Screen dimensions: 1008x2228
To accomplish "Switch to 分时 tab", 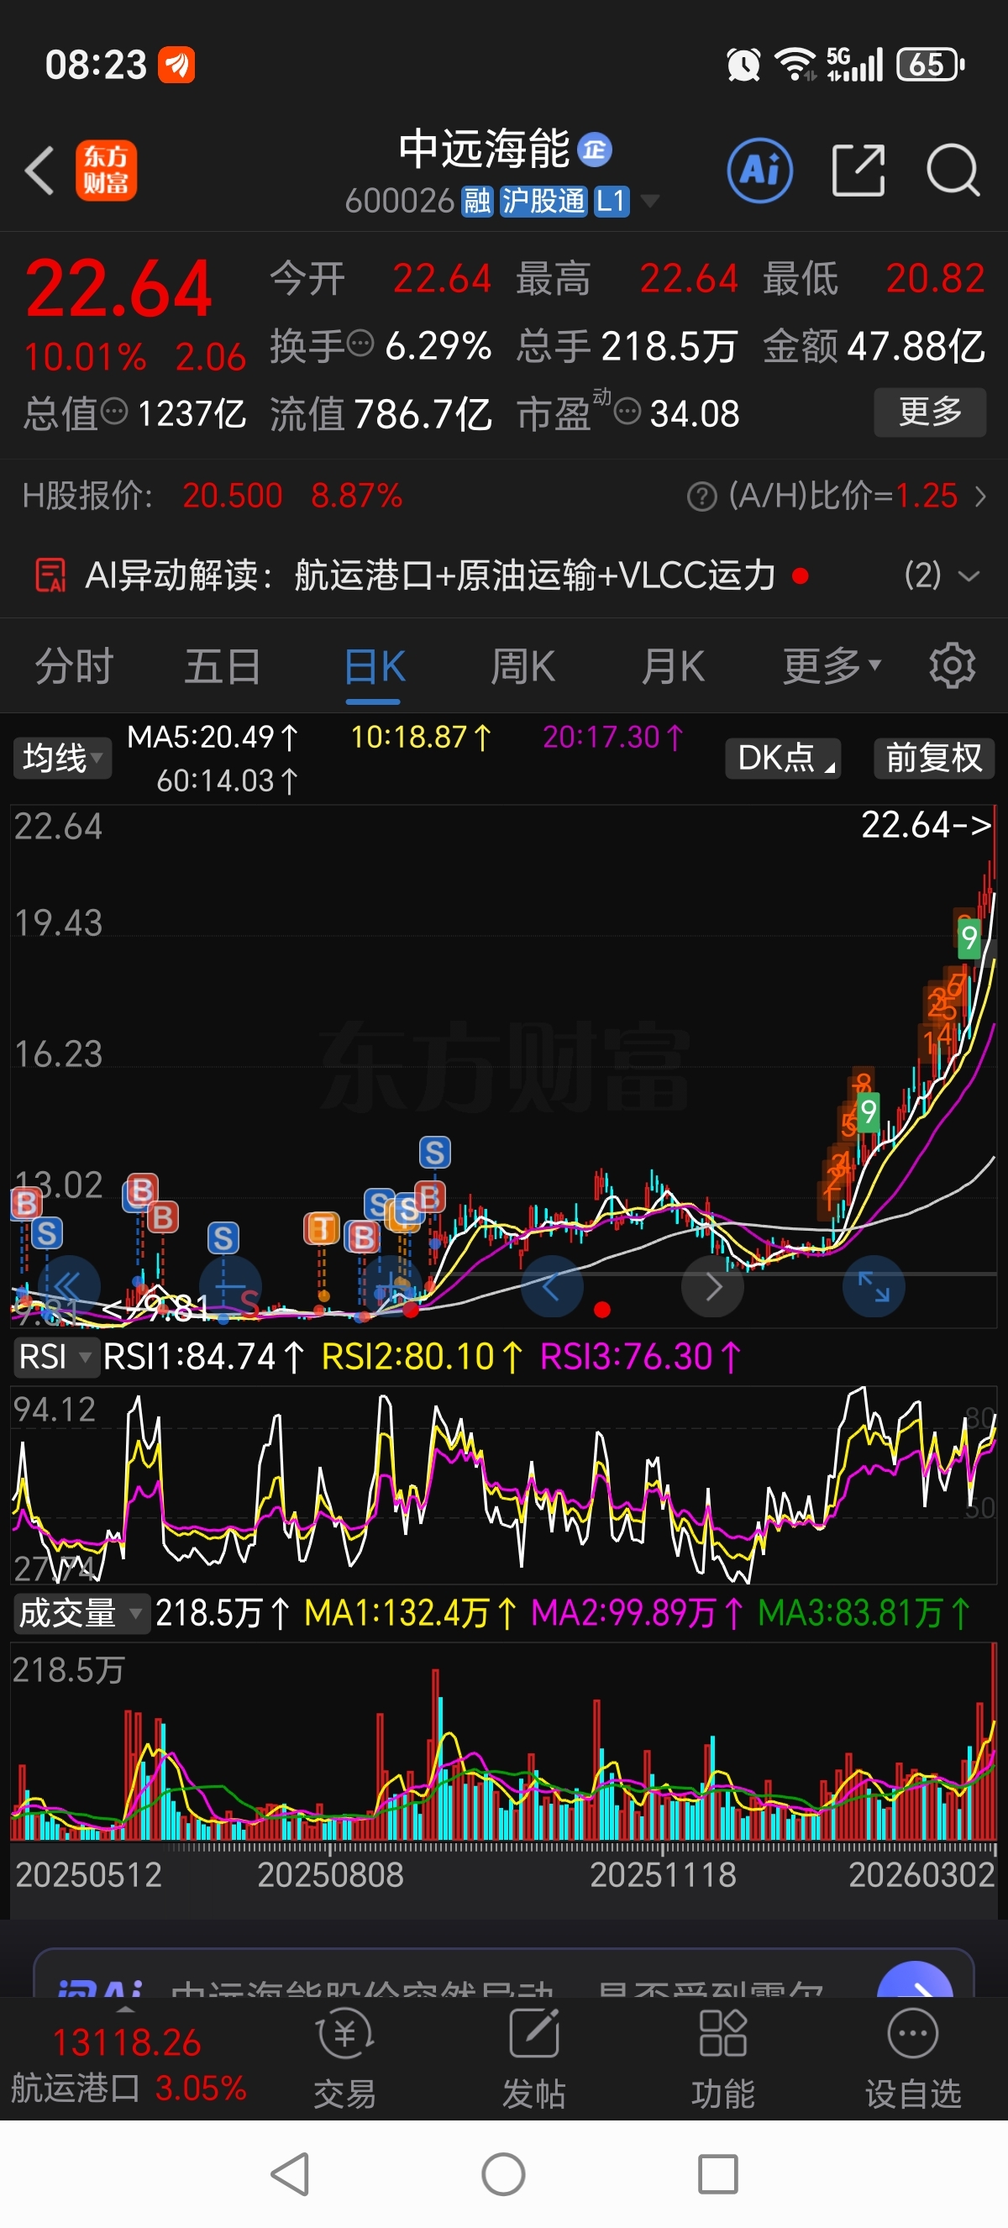I will coord(75,666).
